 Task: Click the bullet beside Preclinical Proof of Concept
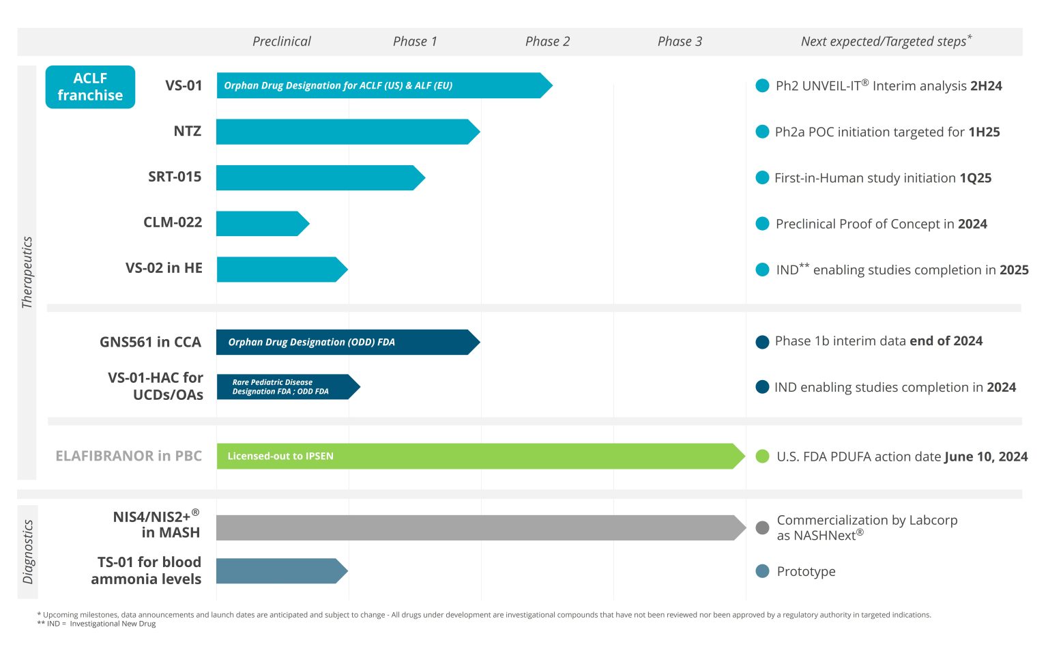(x=762, y=224)
